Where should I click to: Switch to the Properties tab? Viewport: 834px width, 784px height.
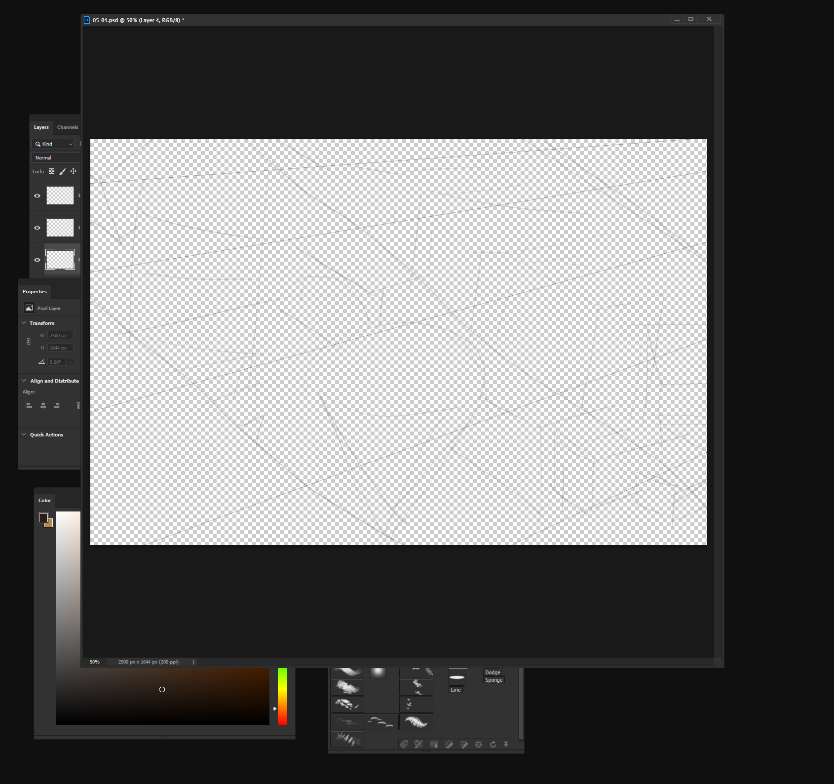pos(34,291)
